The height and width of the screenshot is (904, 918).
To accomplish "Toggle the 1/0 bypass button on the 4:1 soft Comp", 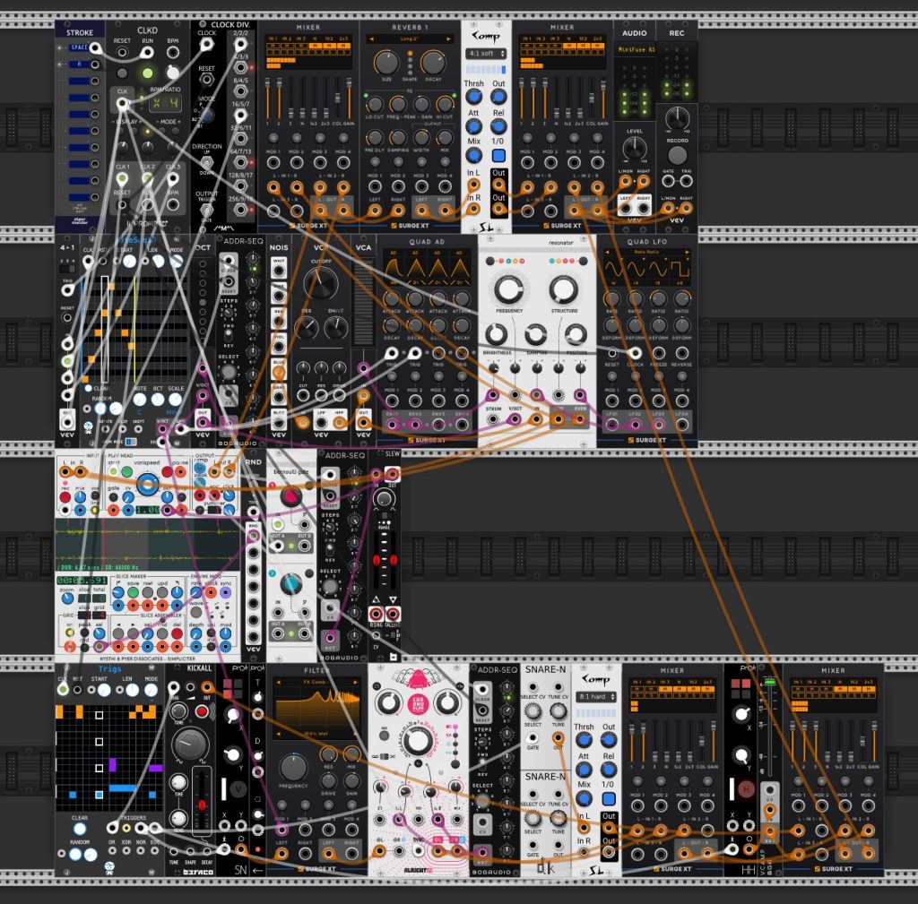I will (x=498, y=156).
